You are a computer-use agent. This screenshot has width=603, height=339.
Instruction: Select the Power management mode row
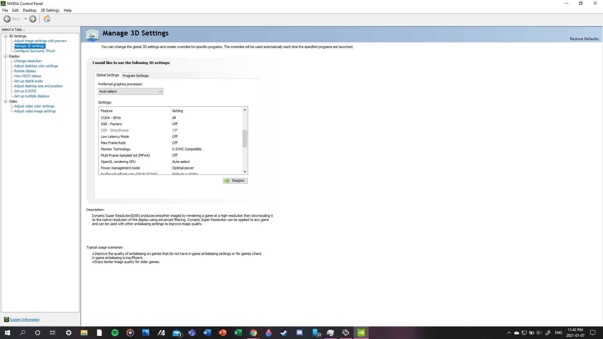coord(170,168)
